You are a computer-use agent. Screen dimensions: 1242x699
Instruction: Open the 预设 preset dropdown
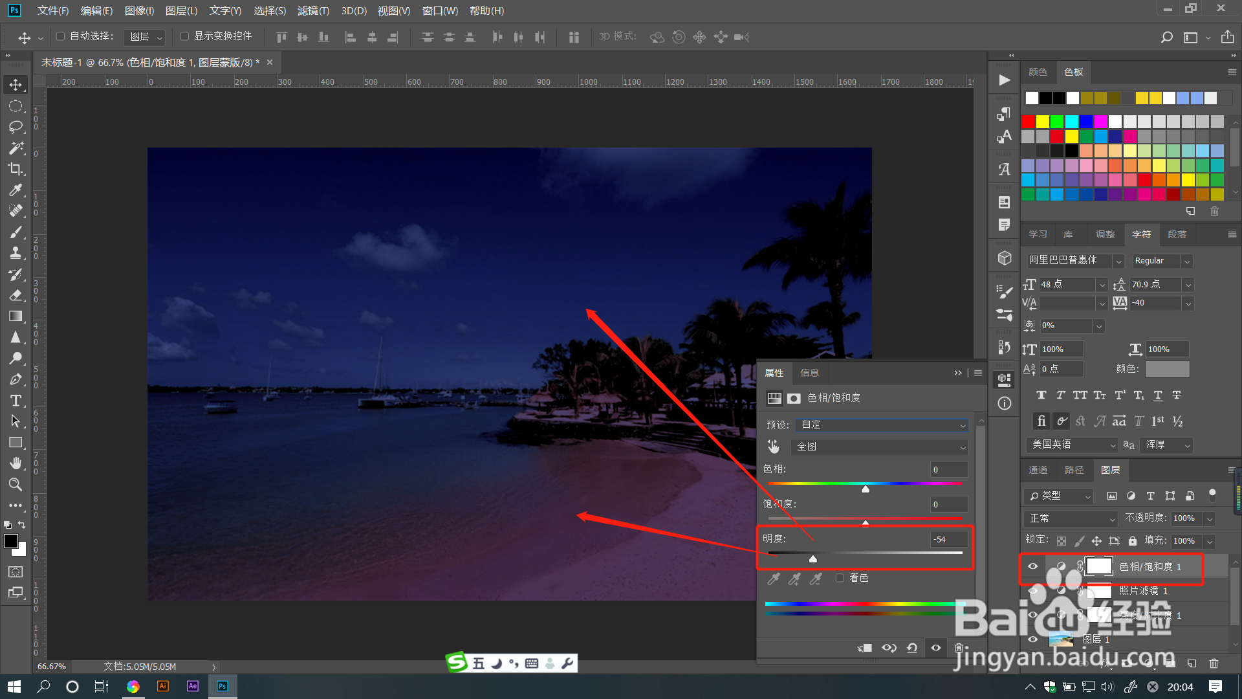(x=883, y=425)
